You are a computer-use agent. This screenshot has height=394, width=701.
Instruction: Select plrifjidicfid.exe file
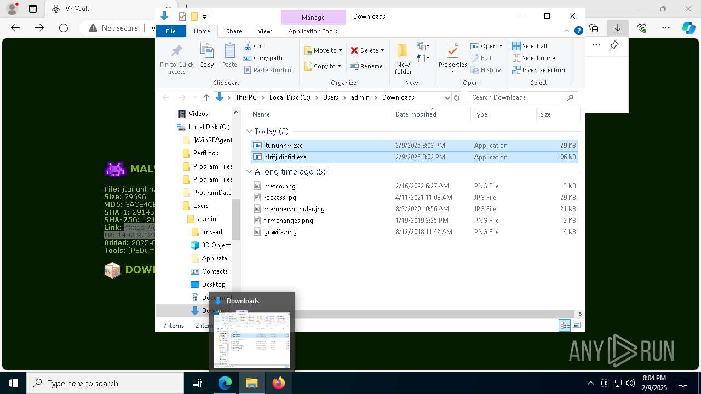coord(414,157)
